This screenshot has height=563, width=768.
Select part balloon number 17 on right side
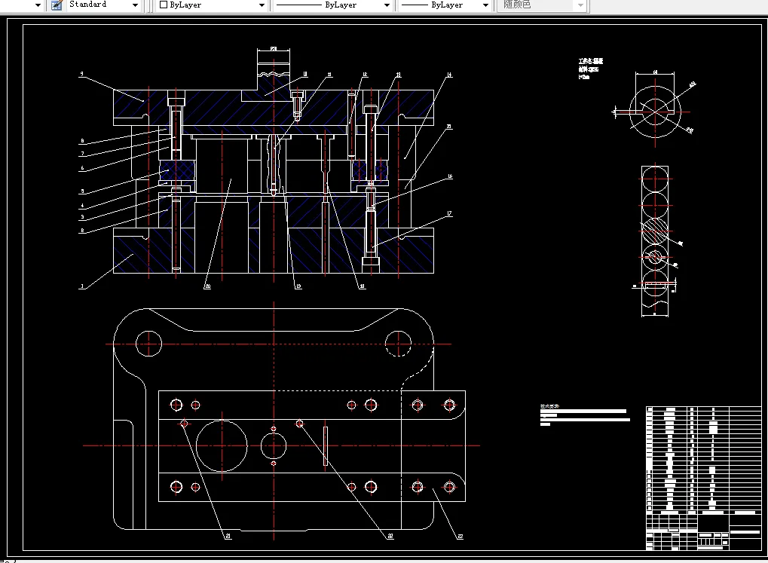coord(449,213)
